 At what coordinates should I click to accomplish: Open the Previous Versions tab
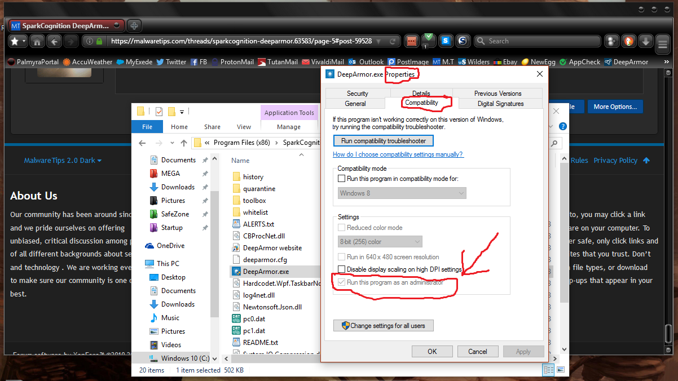pos(498,94)
